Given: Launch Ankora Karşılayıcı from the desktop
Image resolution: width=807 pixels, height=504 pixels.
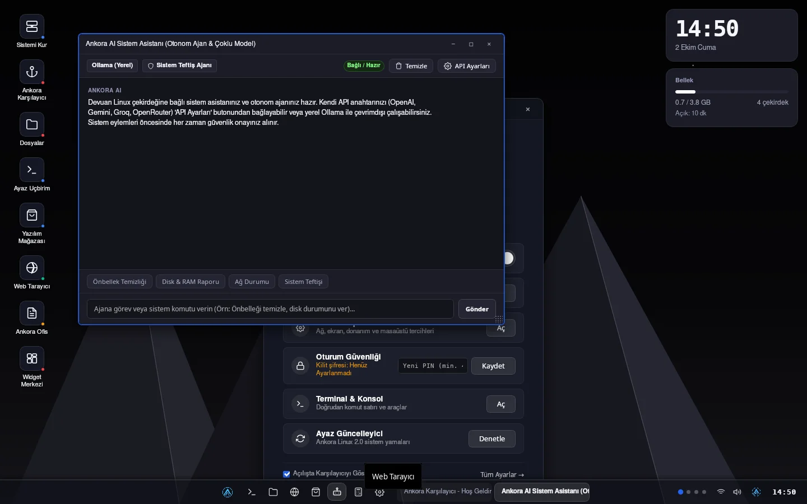Looking at the screenshot, I should [32, 80].
